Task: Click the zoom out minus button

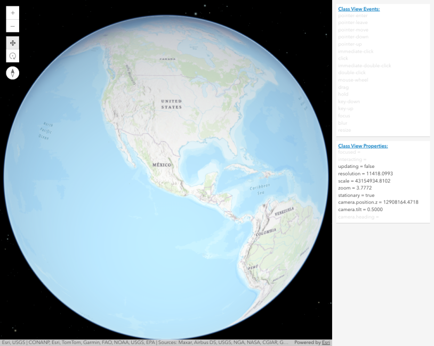Action: coord(13,26)
